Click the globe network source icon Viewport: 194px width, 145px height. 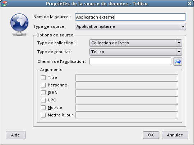[x=19, y=25]
